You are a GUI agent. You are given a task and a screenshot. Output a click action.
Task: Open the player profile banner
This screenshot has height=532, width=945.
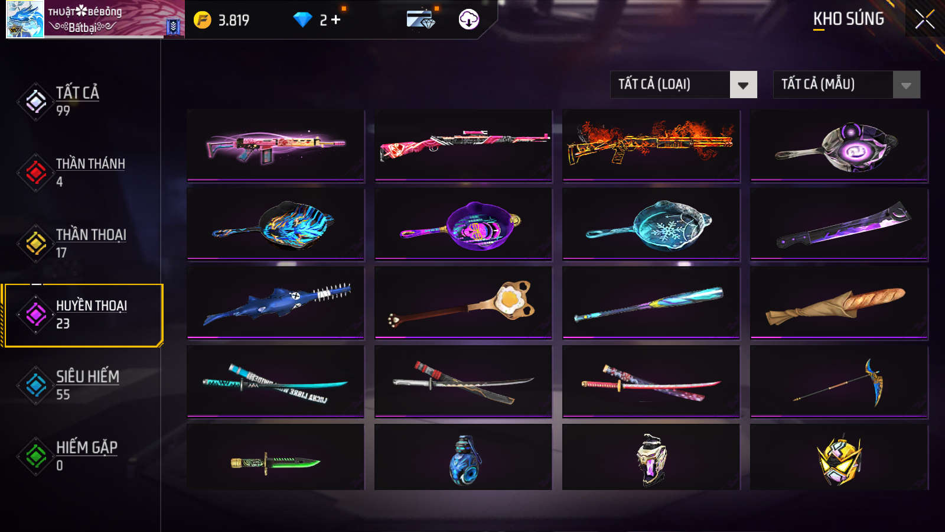tap(95, 19)
